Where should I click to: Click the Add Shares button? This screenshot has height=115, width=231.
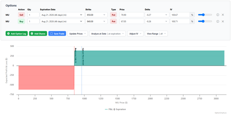coord(38,34)
